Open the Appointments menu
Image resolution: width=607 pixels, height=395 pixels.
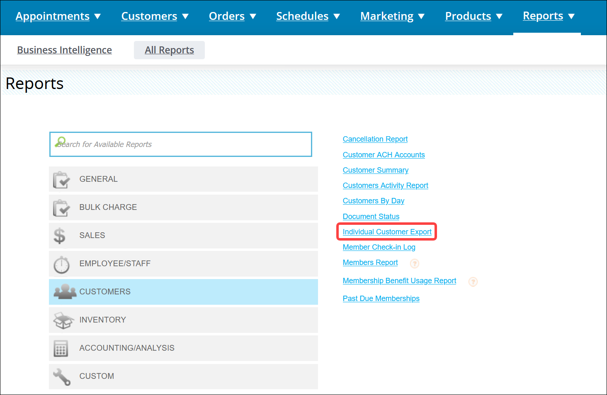(53, 16)
